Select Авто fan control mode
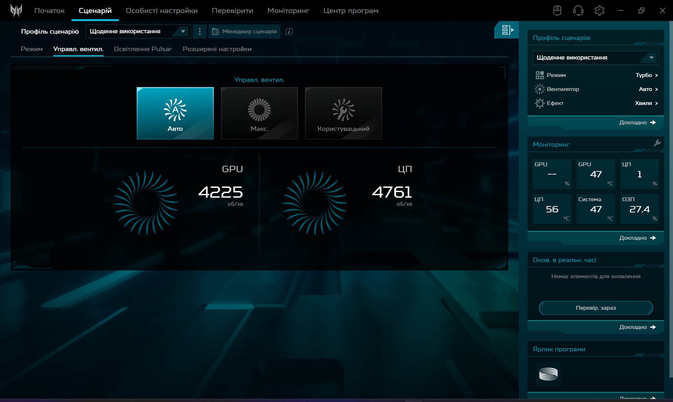 pos(175,113)
